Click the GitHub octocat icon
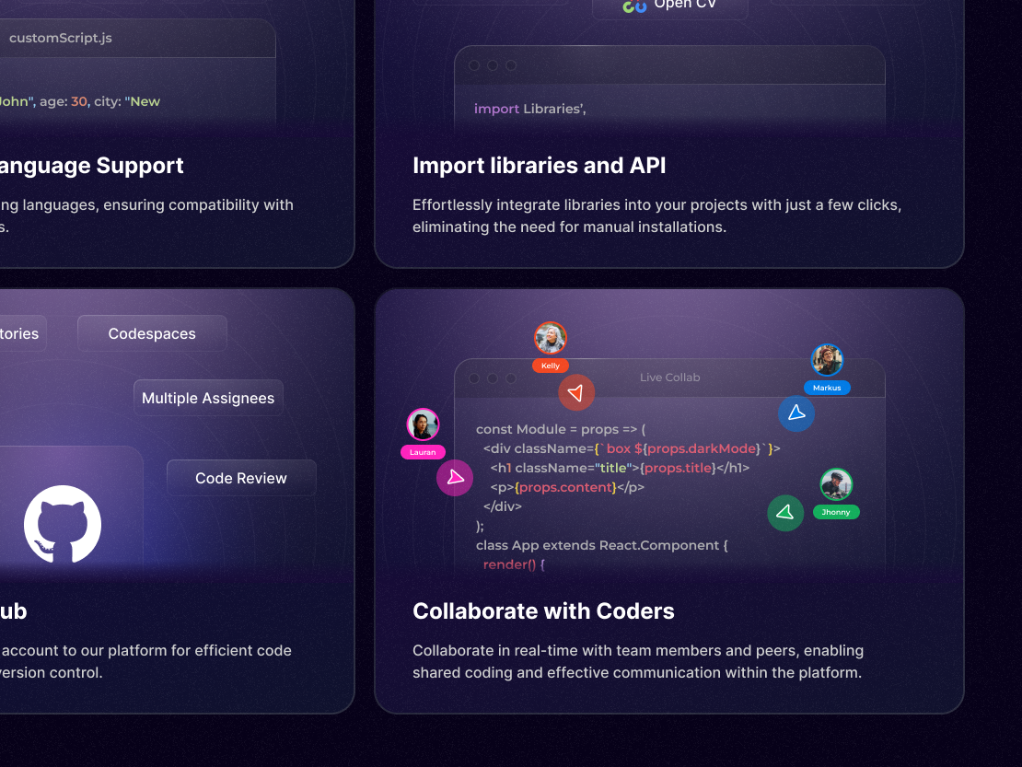Screen dimensions: 1022x767 pyautogui.click(x=62, y=525)
